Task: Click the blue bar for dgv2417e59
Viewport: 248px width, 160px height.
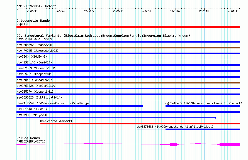Action: (x=80, y=106)
